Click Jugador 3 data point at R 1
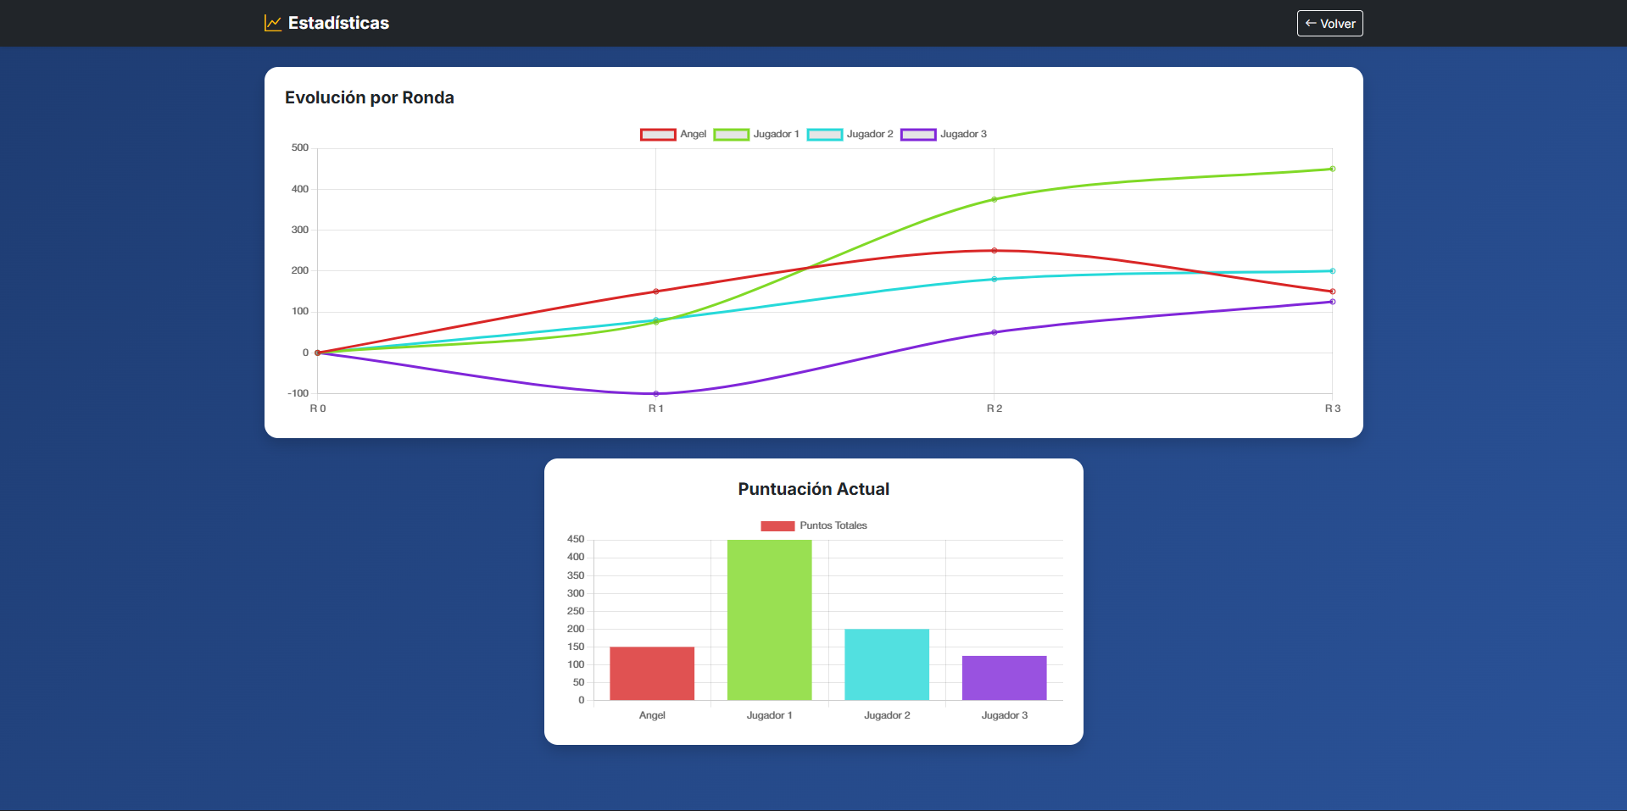Image resolution: width=1627 pixels, height=811 pixels. [656, 393]
